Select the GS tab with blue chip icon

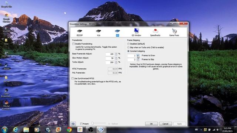point(117,33)
